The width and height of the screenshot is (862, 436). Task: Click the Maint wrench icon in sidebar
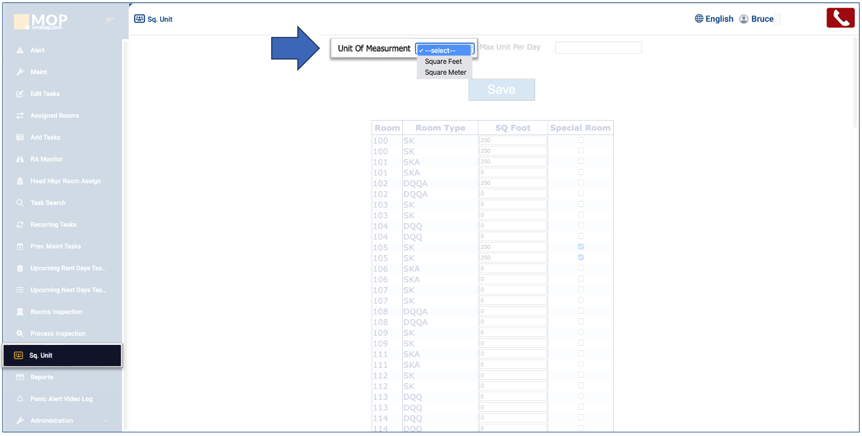20,72
